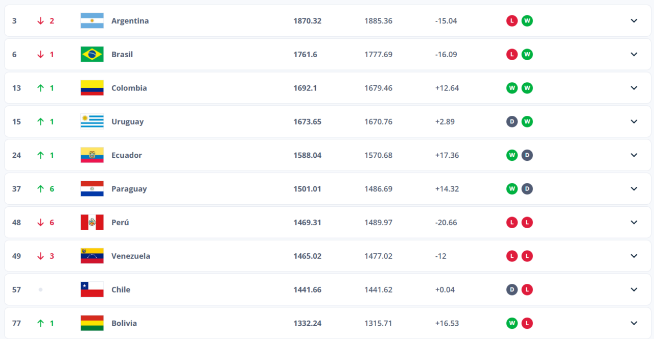This screenshot has width=654, height=339.
Task: Select the Bolivia flag icon
Action: 92,323
